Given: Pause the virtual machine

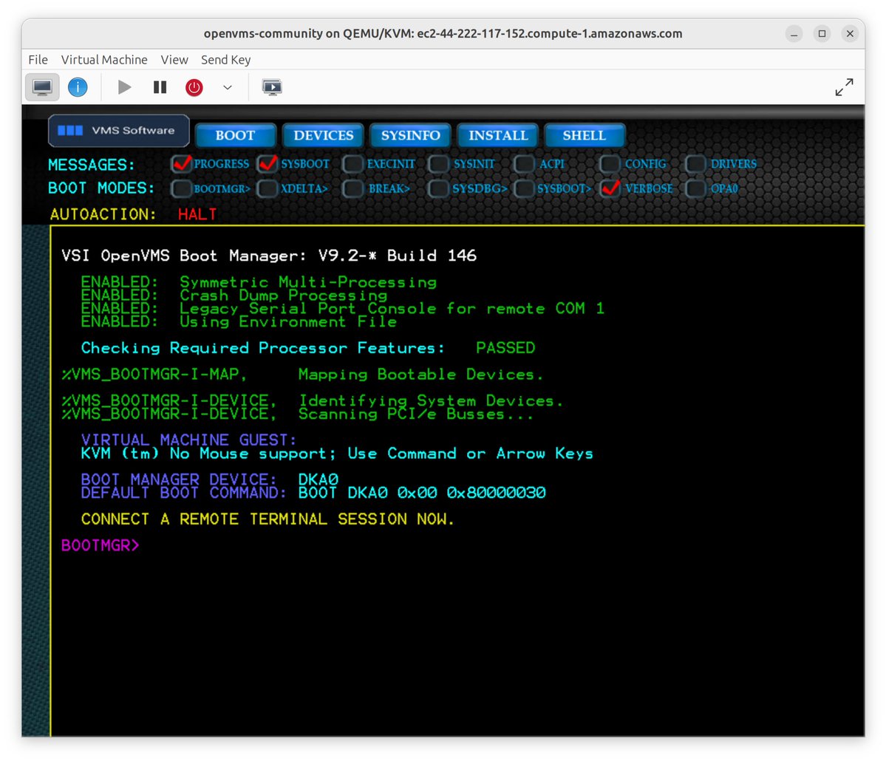Looking at the screenshot, I should tap(160, 87).
